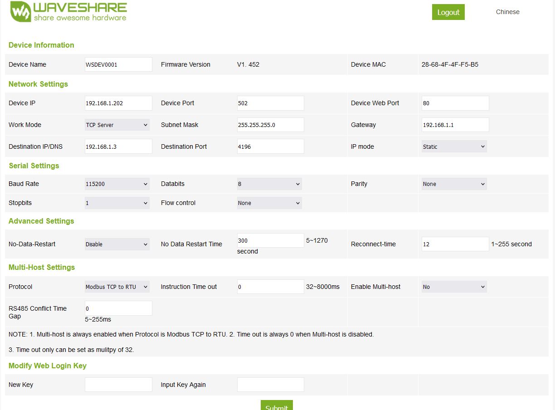This screenshot has width=555, height=410.
Task: Click the Waveshare logo
Action: click(68, 12)
